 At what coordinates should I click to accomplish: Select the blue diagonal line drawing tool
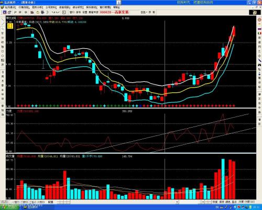pyautogui.click(x=259, y=60)
